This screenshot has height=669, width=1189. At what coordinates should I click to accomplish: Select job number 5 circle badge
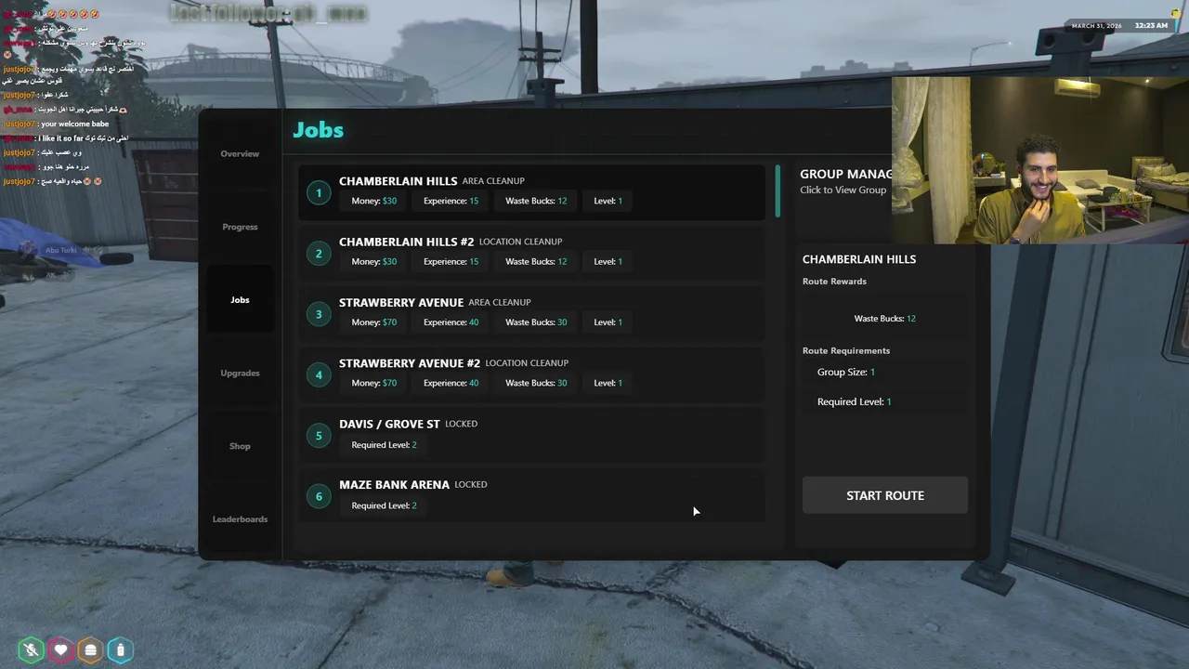319,436
